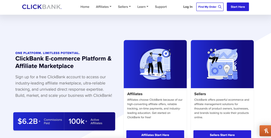Image resolution: width=271 pixels, height=138 pixels.
Task: Click the Affiliates card description text
Action: [155, 108]
